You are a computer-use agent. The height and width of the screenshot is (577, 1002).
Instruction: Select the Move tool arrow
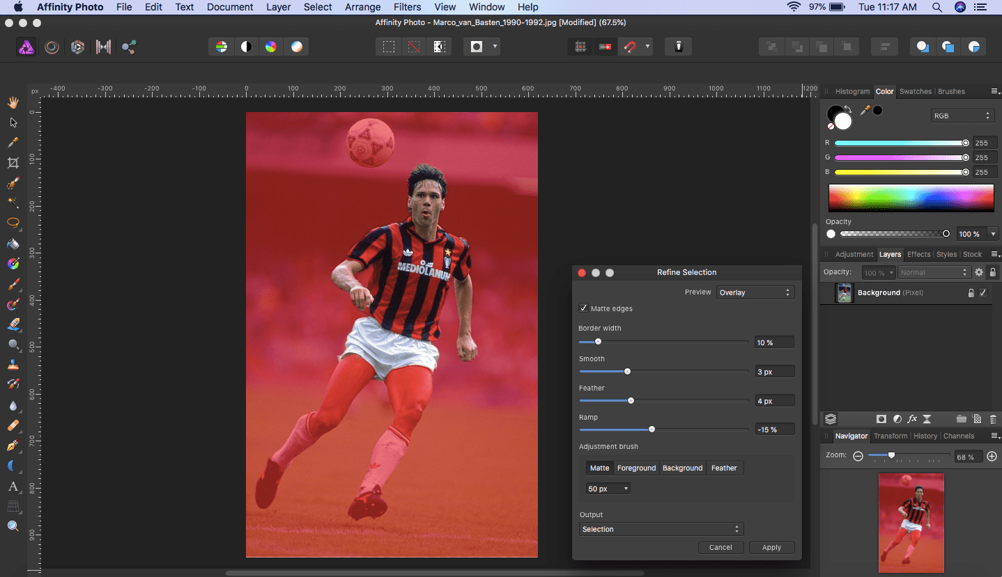click(13, 122)
